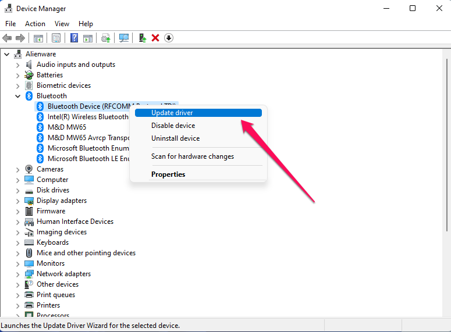The width and height of the screenshot is (451, 332).
Task: Click the Biometric devices fingerprint icon
Action: pyautogui.click(x=29, y=85)
